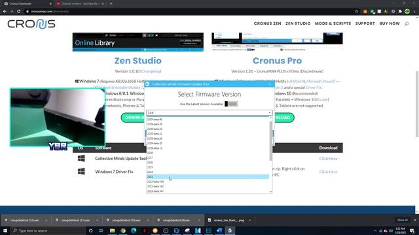The image size is (419, 235).
Task: Click the Cronus Pro screenshot thumbnail
Action: click(277, 42)
